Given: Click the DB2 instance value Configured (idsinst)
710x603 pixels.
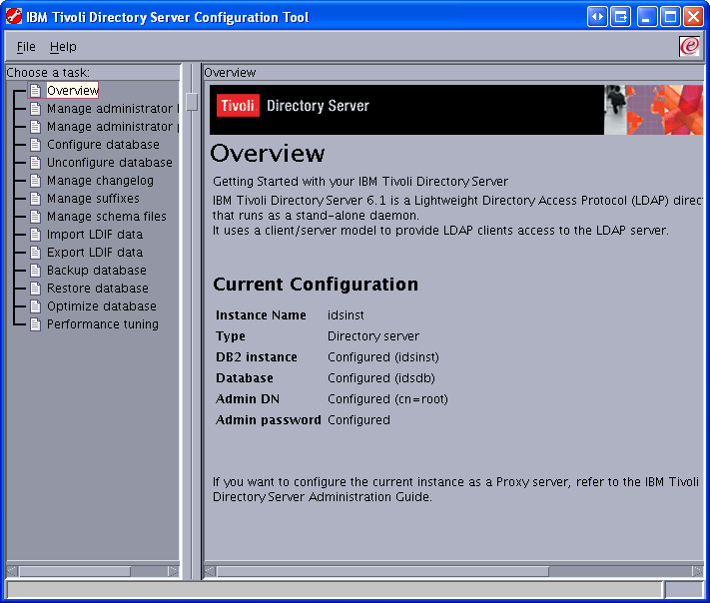Looking at the screenshot, I should 383,357.
